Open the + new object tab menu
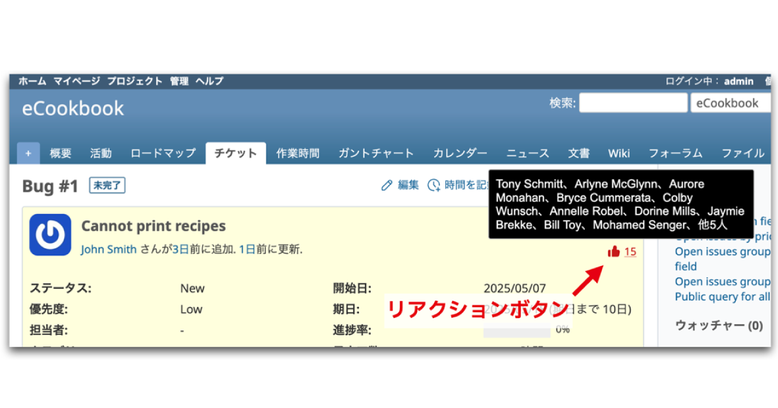The image size is (778, 408). click(x=29, y=153)
